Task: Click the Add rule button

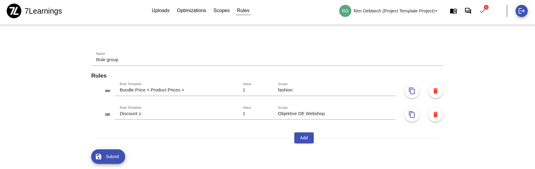Action: (304, 138)
